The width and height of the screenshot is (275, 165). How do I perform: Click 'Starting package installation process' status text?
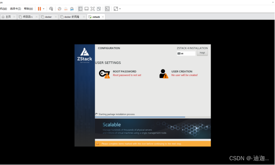tap(117, 114)
